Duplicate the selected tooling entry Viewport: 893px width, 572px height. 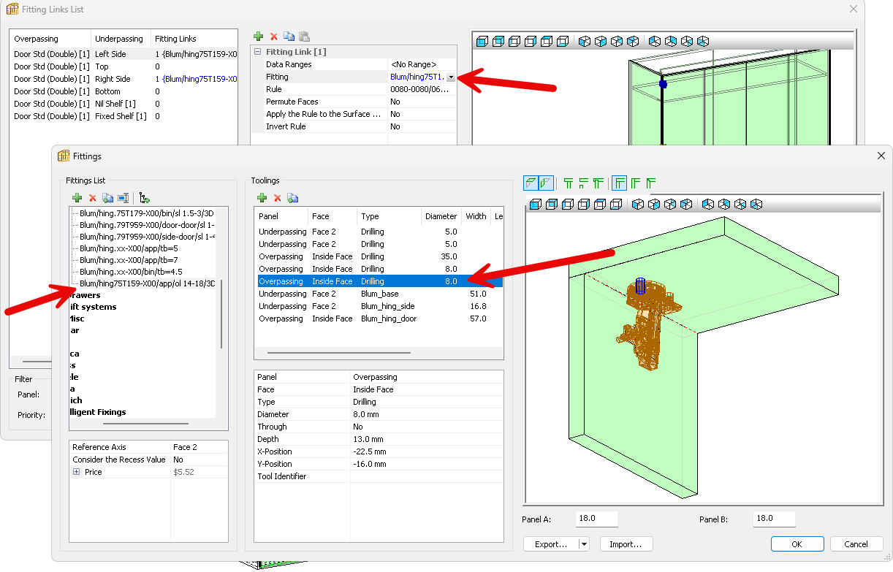coord(292,198)
